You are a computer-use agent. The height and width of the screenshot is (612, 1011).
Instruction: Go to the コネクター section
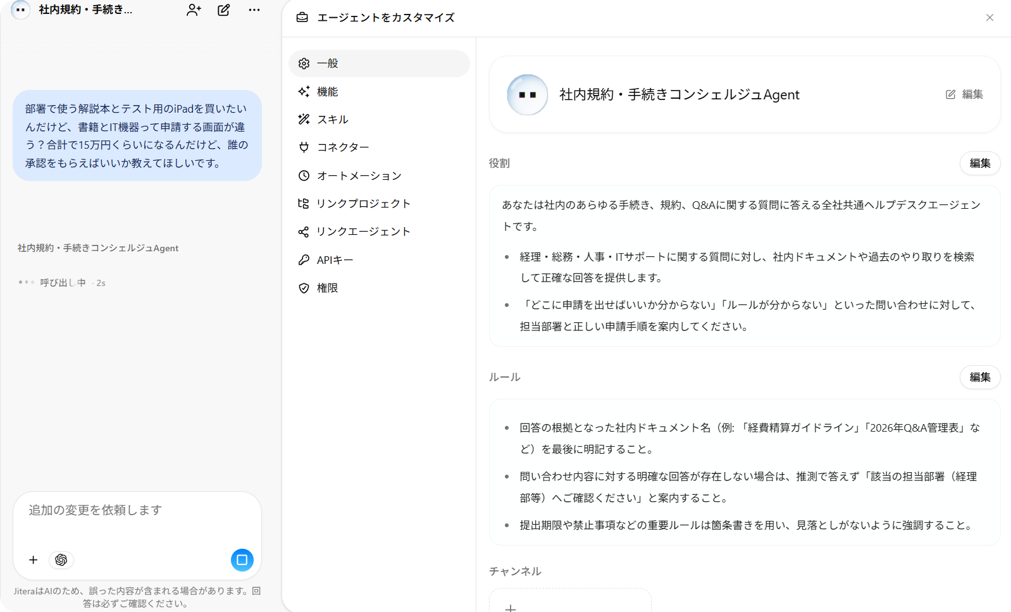pyautogui.click(x=379, y=147)
